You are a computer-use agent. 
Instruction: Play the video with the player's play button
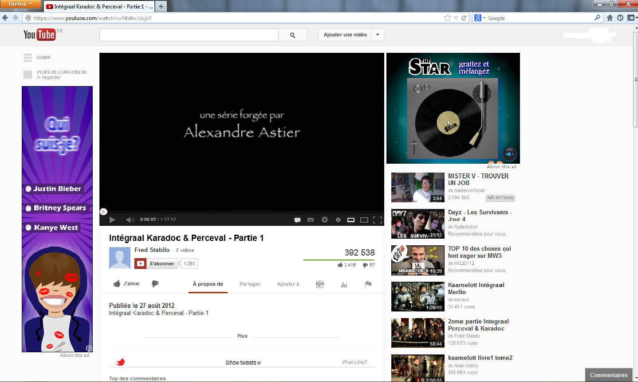point(112,220)
